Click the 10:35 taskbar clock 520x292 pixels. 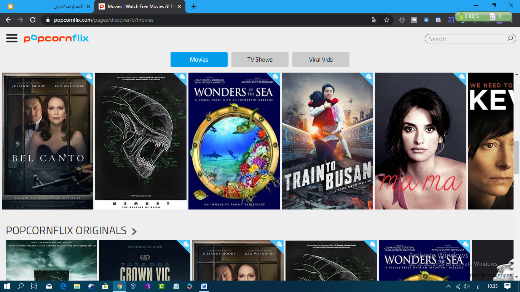[492, 286]
